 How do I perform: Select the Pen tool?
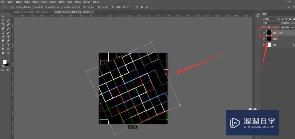click(3, 45)
